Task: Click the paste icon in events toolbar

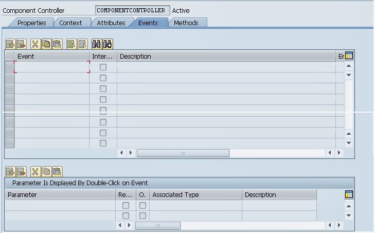Action: [57, 44]
